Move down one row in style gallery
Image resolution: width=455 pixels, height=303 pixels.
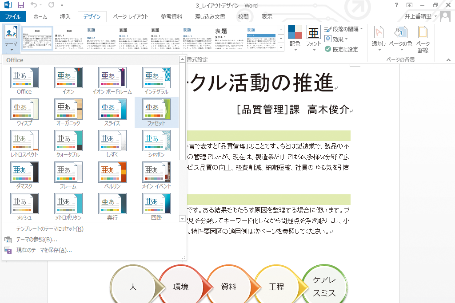(x=281, y=39)
